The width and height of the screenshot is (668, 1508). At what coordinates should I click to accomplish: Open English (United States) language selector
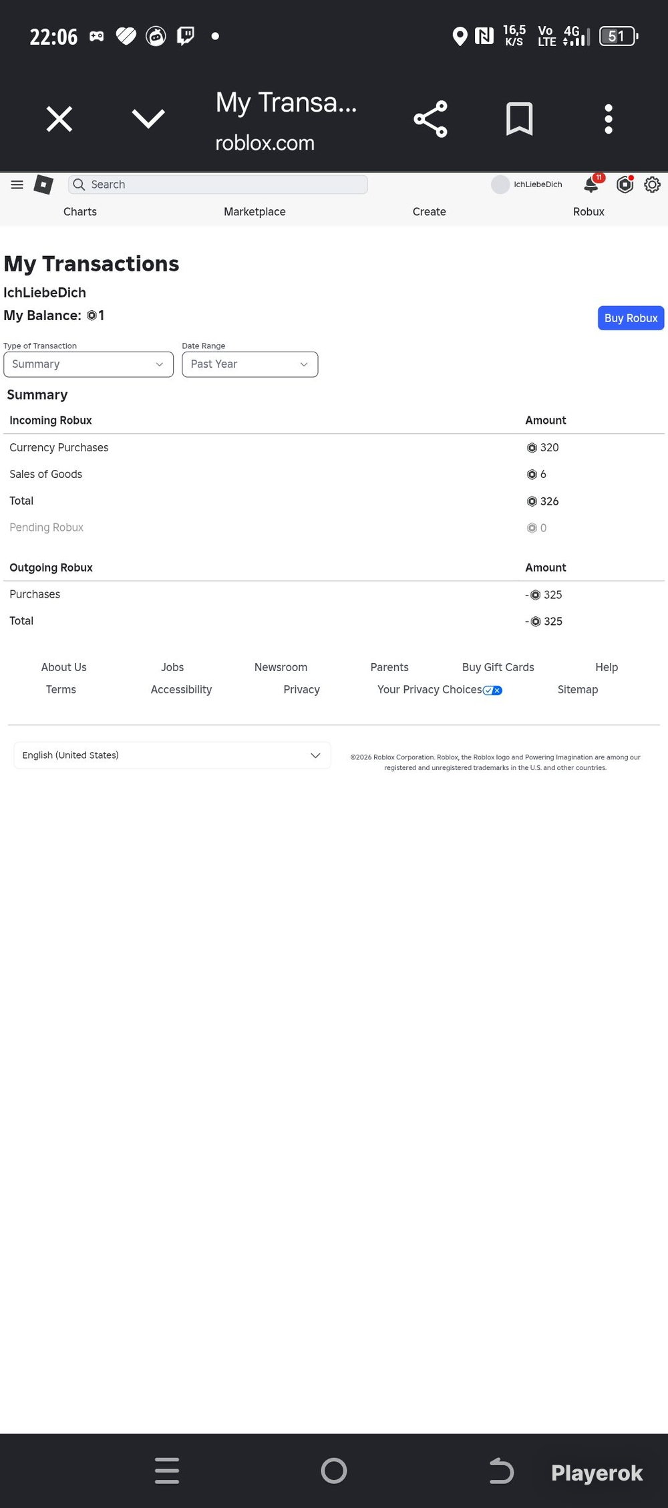[172, 755]
